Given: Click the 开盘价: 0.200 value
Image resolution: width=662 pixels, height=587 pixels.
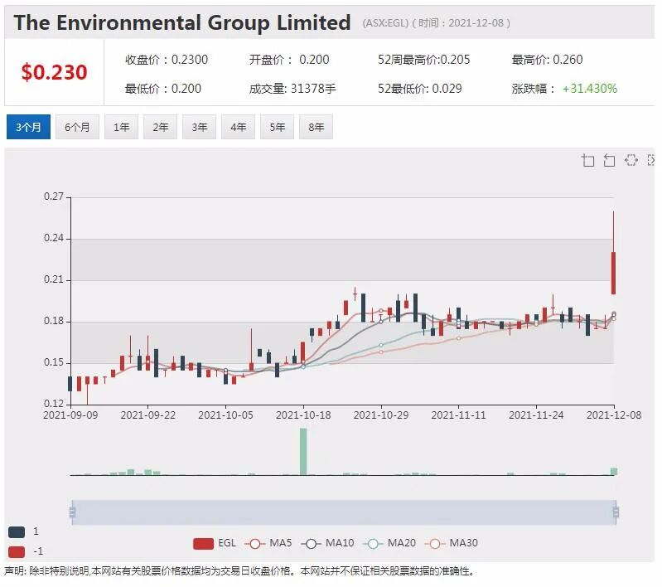Looking at the screenshot, I should pyautogui.click(x=289, y=60).
